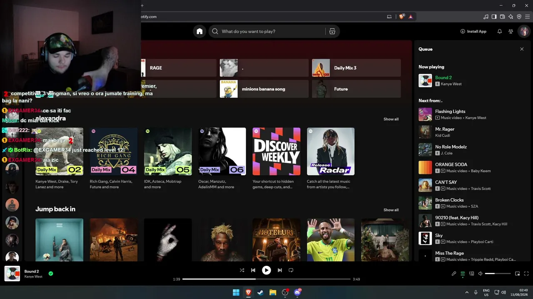Open the miniplayer icon
533x299 pixels.
tap(518, 274)
